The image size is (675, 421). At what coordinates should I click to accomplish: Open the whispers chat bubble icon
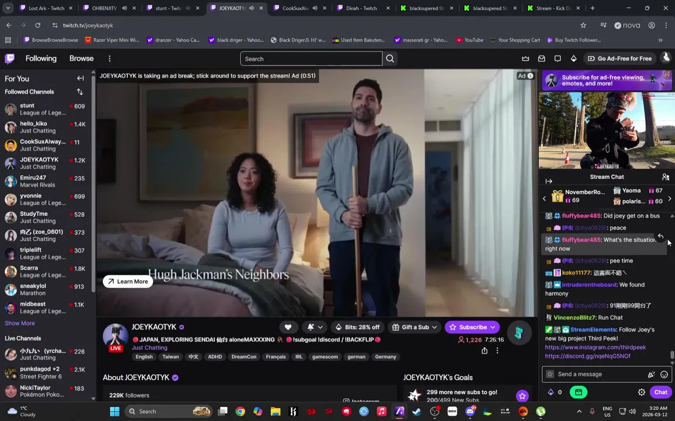(557, 58)
